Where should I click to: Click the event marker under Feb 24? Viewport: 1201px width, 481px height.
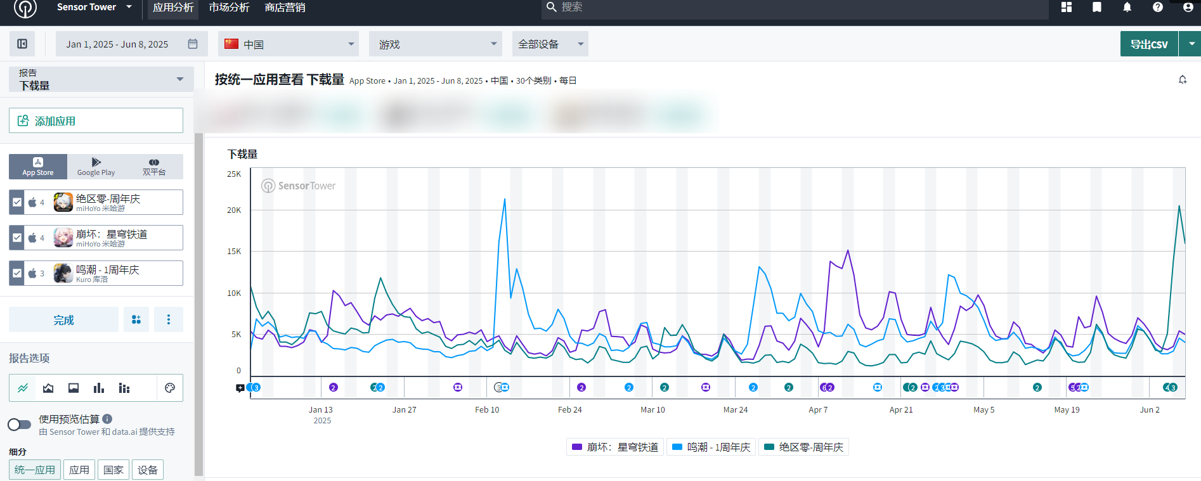tap(581, 387)
